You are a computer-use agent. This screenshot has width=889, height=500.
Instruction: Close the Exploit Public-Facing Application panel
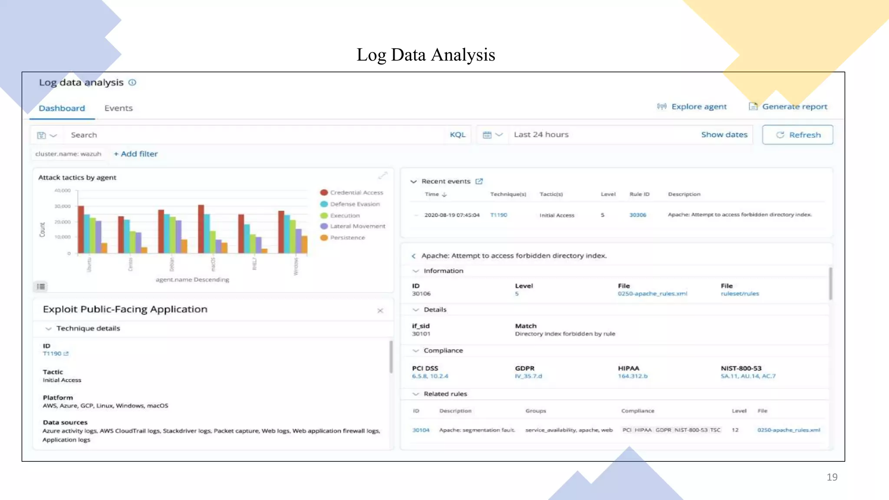click(380, 311)
